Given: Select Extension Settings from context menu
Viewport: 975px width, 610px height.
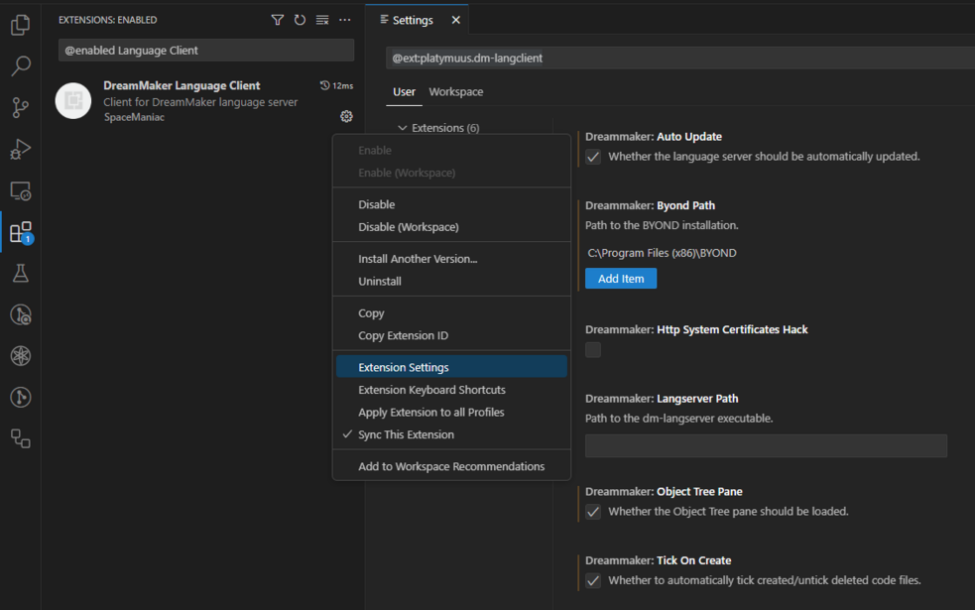Looking at the screenshot, I should point(403,367).
